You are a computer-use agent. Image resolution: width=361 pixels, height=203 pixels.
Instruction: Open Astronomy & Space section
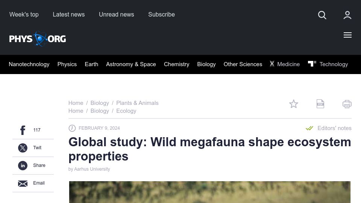131,64
